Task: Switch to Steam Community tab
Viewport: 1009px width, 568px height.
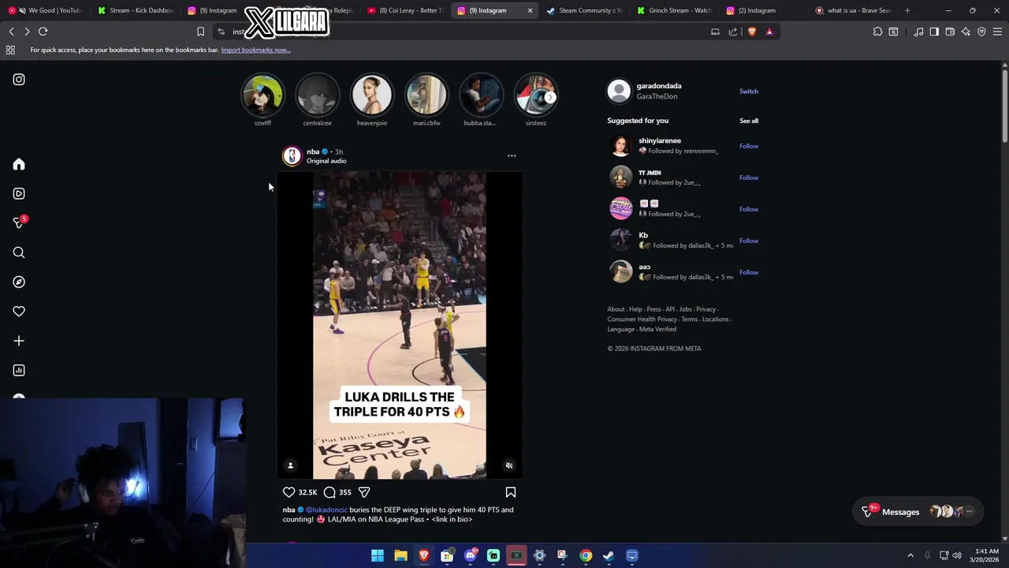Action: pyautogui.click(x=586, y=10)
